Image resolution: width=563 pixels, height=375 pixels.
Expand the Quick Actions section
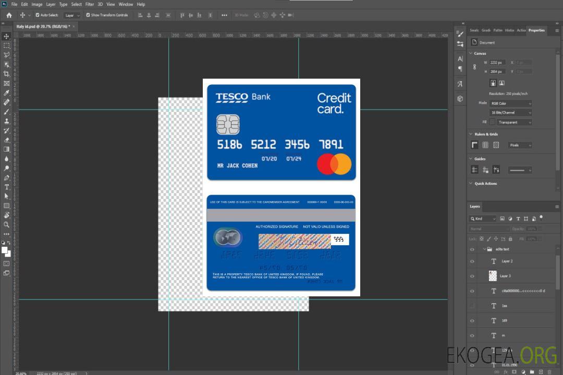point(471,183)
